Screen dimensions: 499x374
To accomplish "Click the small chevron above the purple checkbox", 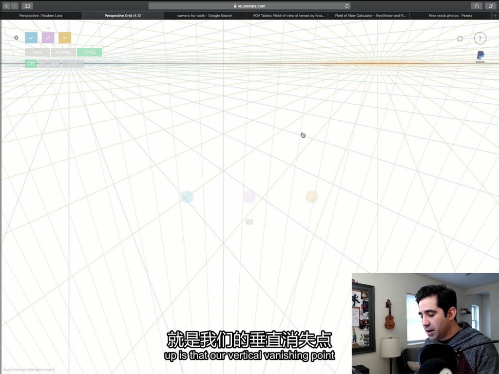I will 48,28.
